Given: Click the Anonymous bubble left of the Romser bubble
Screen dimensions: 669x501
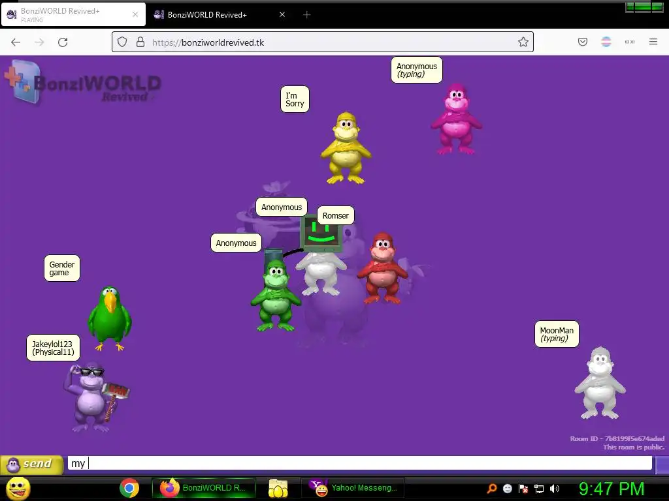Looking at the screenshot, I should pos(281,207).
